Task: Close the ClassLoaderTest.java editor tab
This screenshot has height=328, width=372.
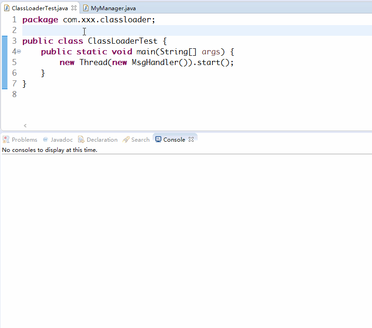Action: click(74, 8)
